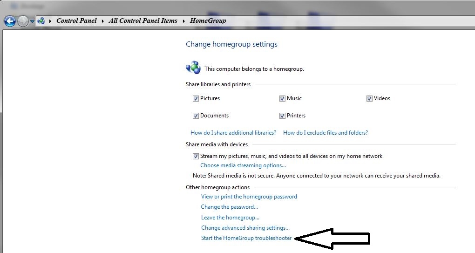This screenshot has width=475, height=253.
Task: Click Leave the homegroup link
Action: (230, 218)
